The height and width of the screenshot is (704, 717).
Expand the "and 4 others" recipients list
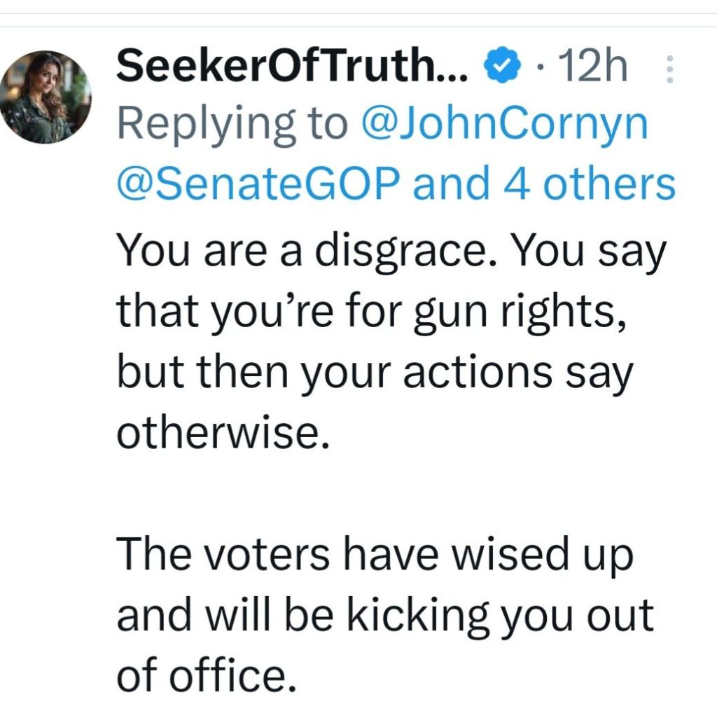tap(544, 184)
